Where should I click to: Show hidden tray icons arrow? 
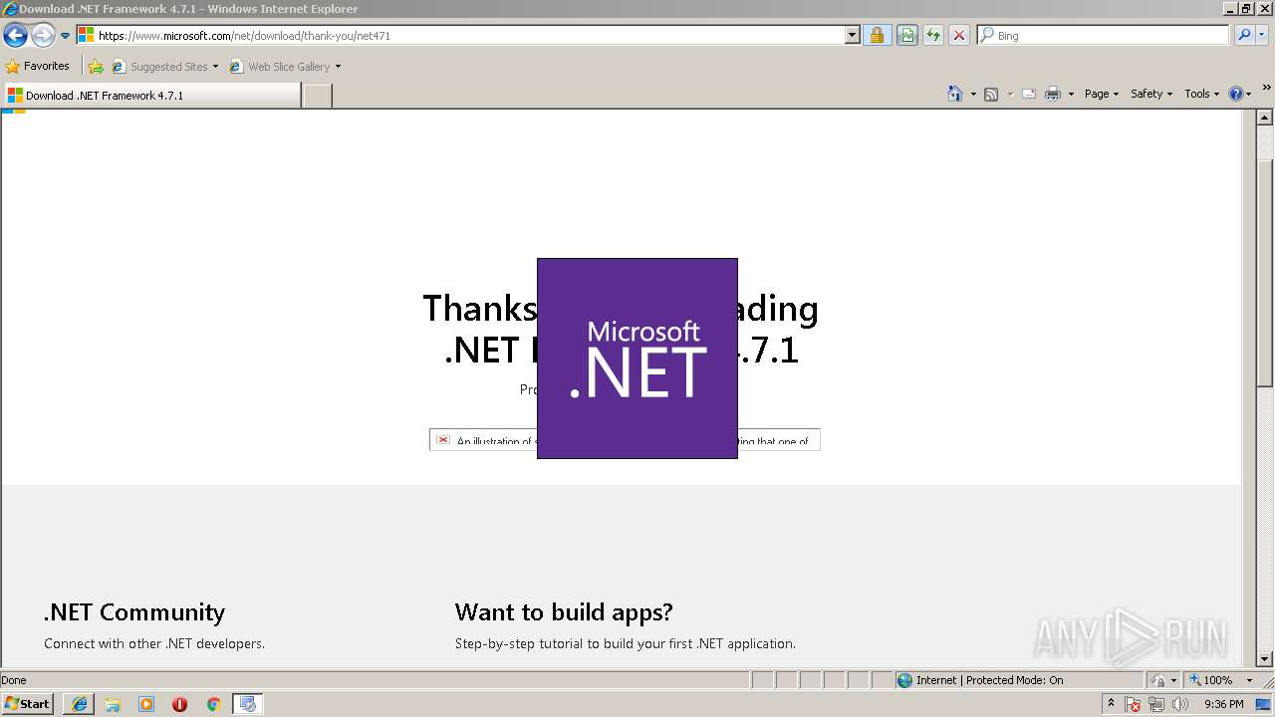(1111, 704)
